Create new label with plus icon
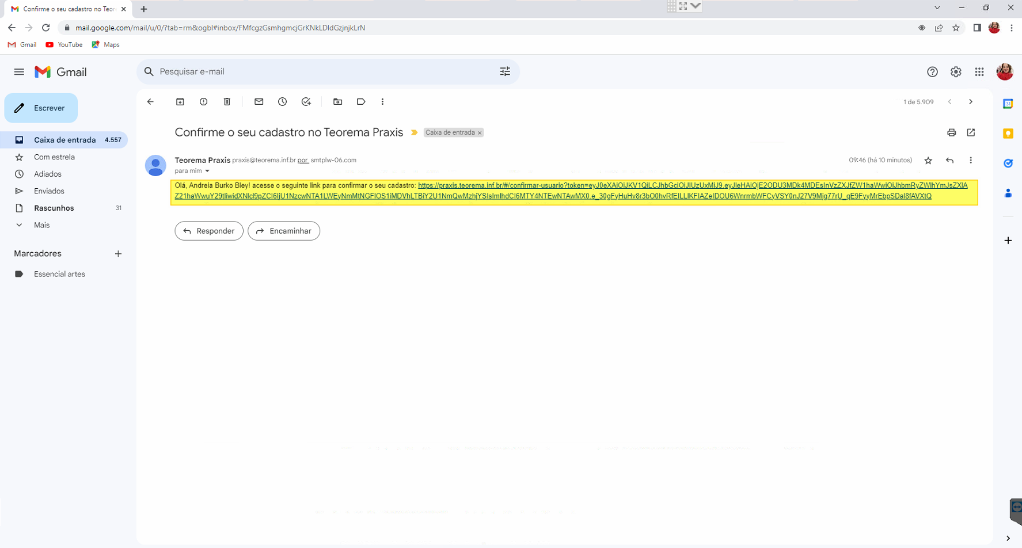This screenshot has width=1022, height=548. point(118,254)
